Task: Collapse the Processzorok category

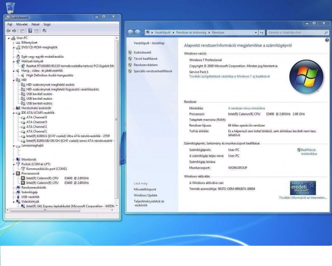Action: 14,174
